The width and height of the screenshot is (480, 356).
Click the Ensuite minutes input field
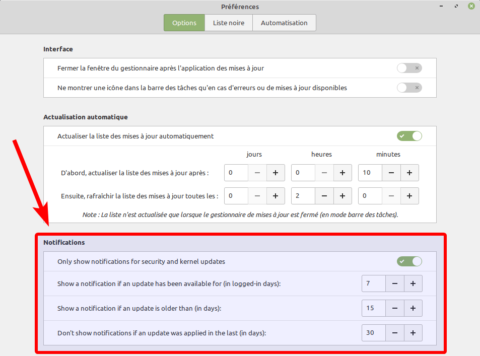tap(370, 196)
